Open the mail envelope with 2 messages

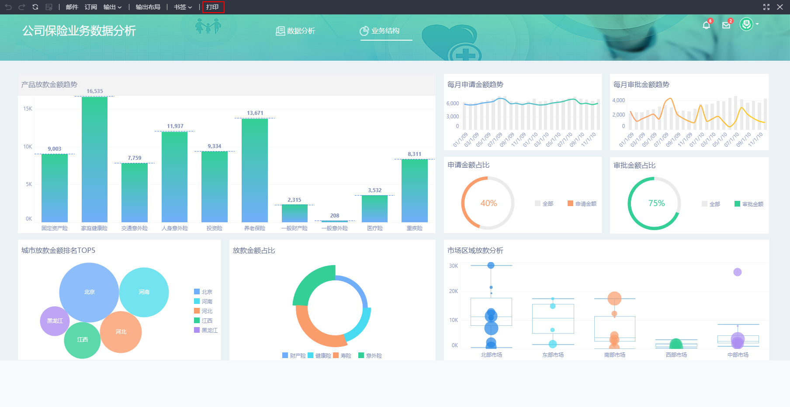726,25
